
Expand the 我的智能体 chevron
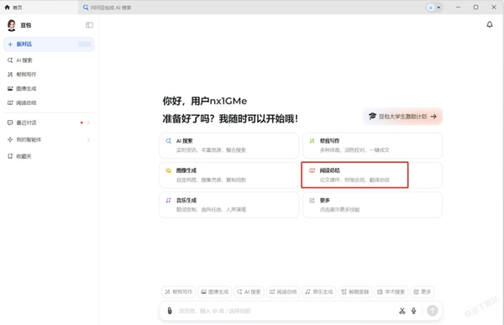click(88, 139)
